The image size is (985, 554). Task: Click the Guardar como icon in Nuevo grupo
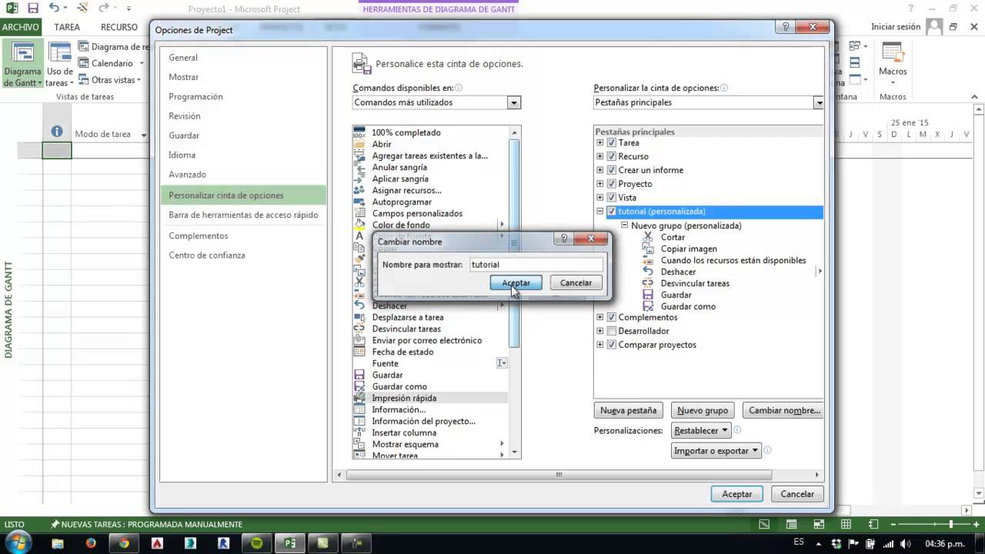(648, 306)
